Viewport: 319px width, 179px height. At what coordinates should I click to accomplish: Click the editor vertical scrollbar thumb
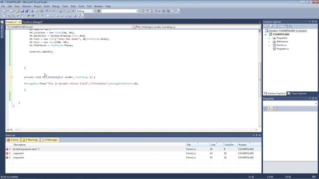(x=260, y=80)
